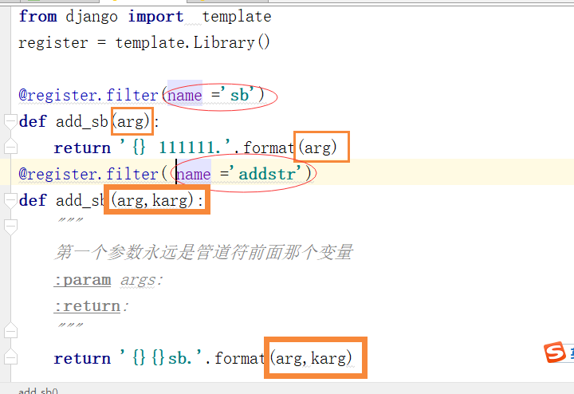Click 'args:' in the docstring
This screenshot has width=574, height=394.
(x=141, y=280)
